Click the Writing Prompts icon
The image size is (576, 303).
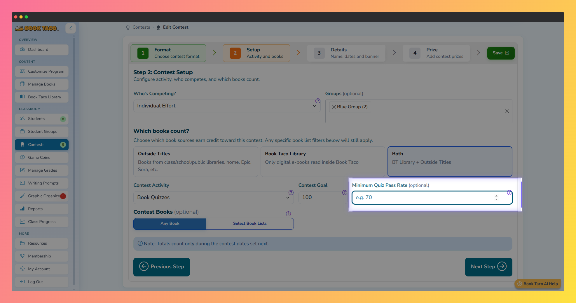[x=22, y=183]
